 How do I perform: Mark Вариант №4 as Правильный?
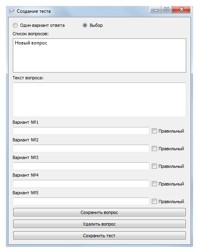click(154, 184)
